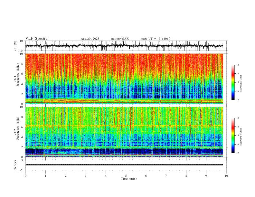Click the date 'Aug.20, 2025' label
This screenshot has height=197, width=255.
click(90, 39)
